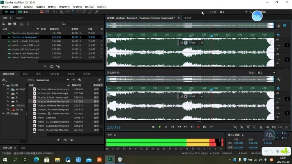The width and height of the screenshot is (292, 164).
Task: Sort by the channels column header in Files
Action: coord(90,29)
